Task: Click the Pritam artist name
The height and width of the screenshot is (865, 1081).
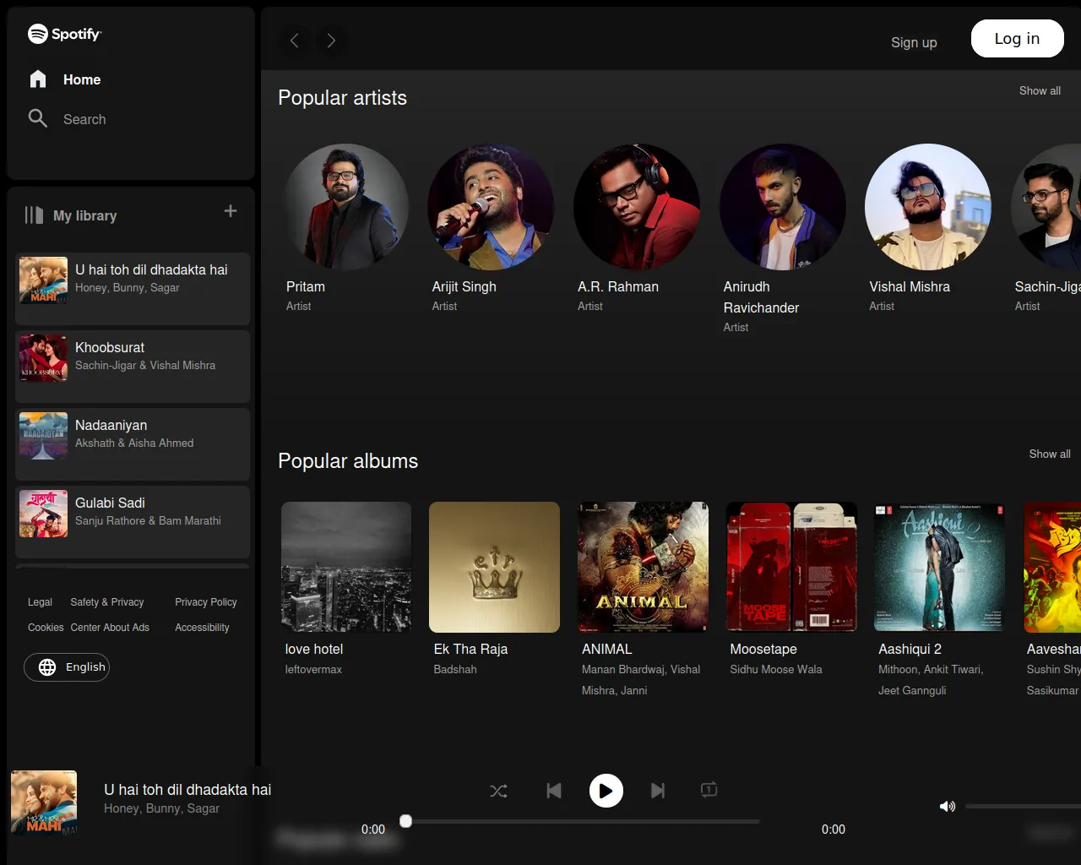Action: click(306, 286)
